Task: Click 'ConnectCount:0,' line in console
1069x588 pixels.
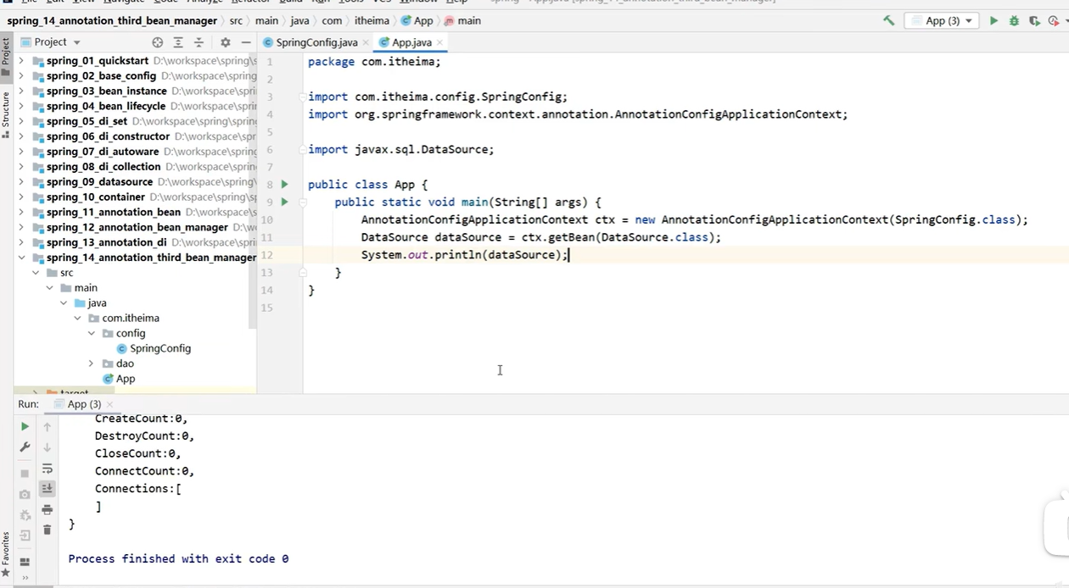Action: [x=145, y=471]
